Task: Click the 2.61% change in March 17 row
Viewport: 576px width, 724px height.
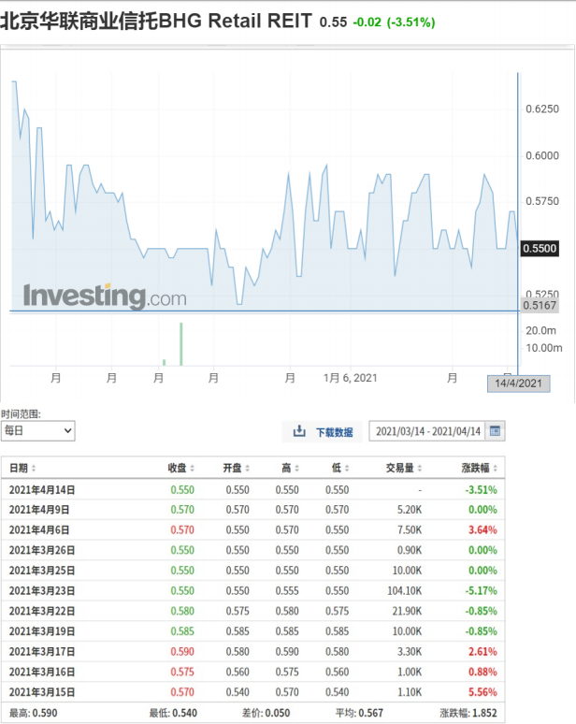Action: (x=482, y=652)
